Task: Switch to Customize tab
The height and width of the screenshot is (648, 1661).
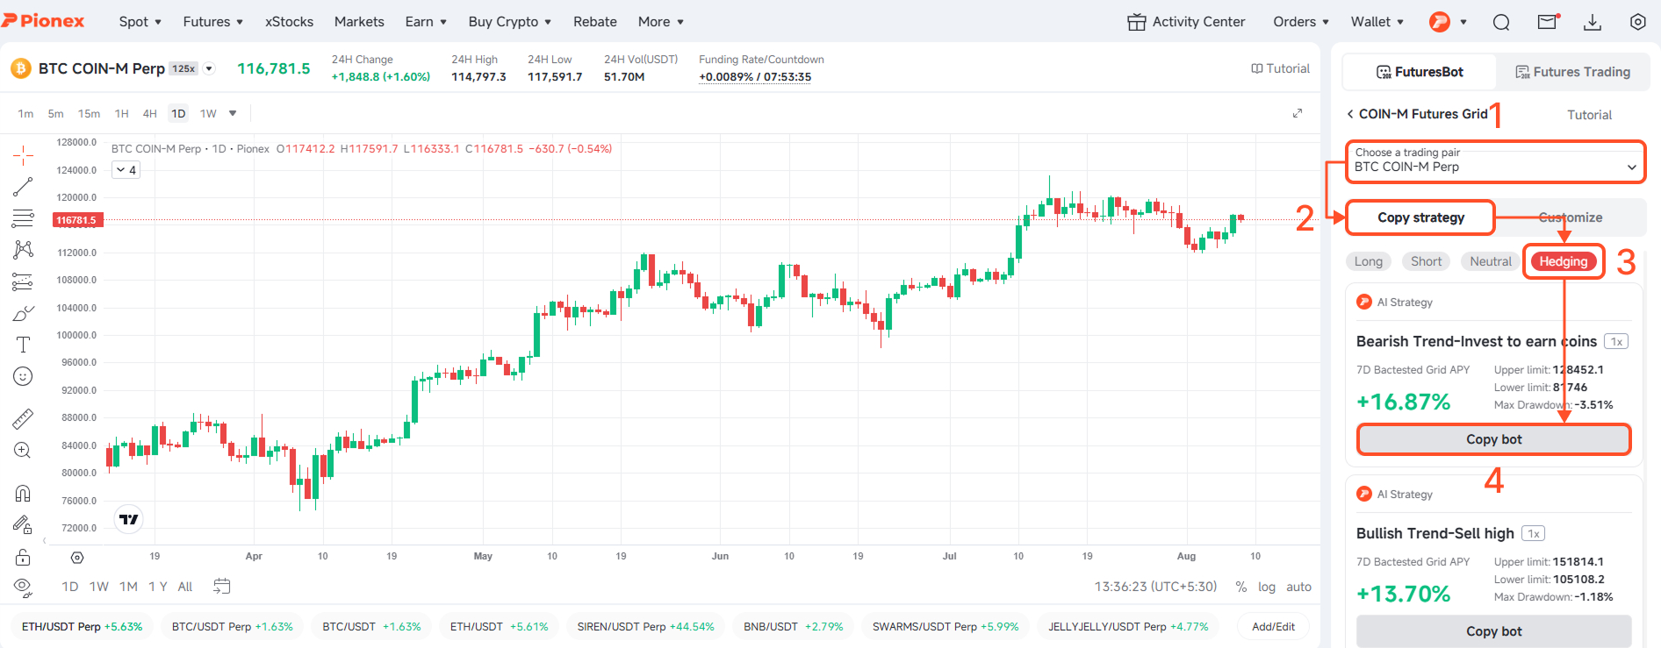Action: 1570,217
